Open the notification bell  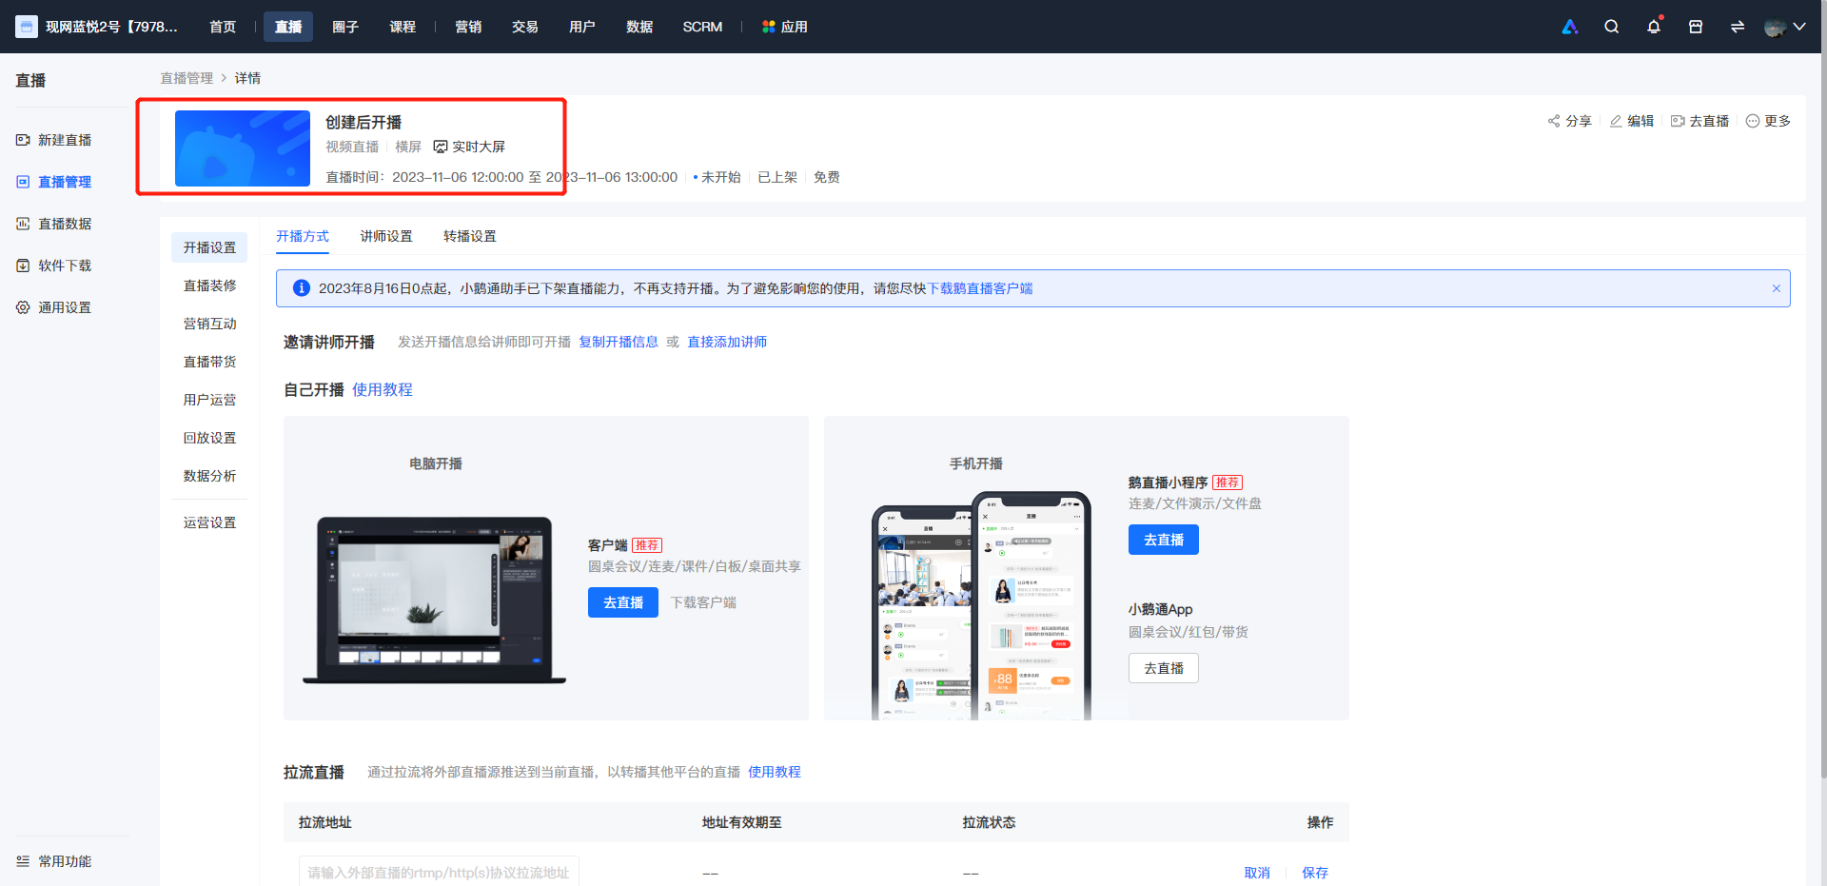click(1654, 27)
